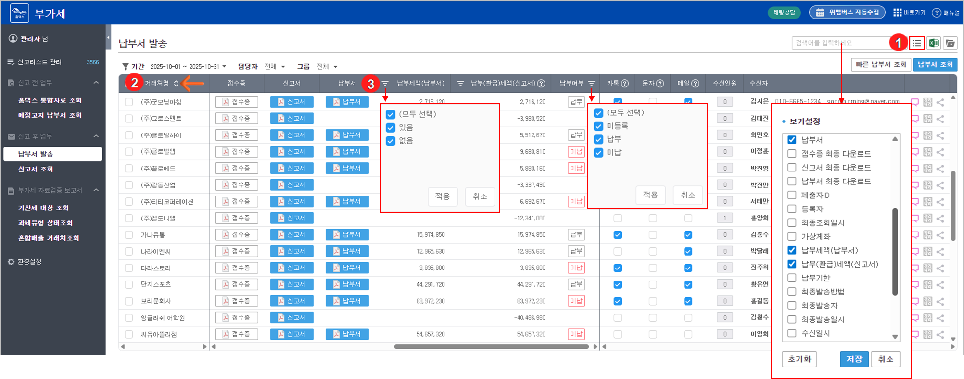Click the grey ledger icon in the 나라이엔씨 row
The height and width of the screenshot is (379, 964).
[x=927, y=251]
